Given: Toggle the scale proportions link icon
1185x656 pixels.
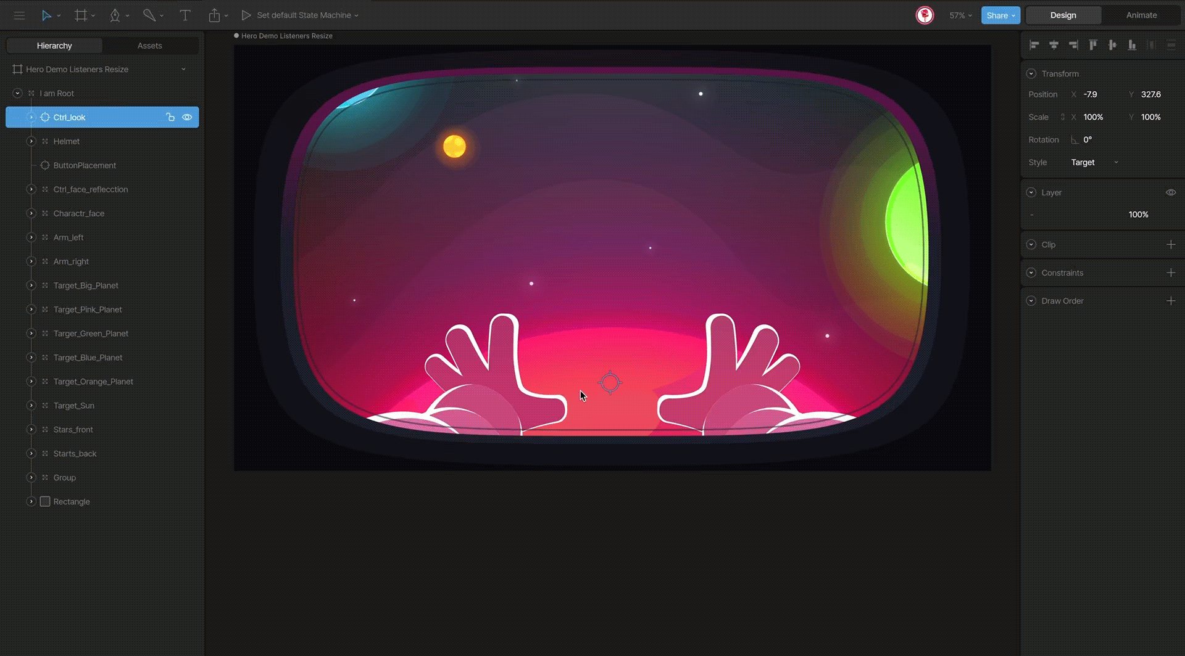Looking at the screenshot, I should tap(1062, 117).
